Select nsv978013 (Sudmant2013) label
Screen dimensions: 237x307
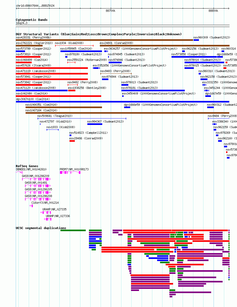pyautogui.click(x=140, y=82)
